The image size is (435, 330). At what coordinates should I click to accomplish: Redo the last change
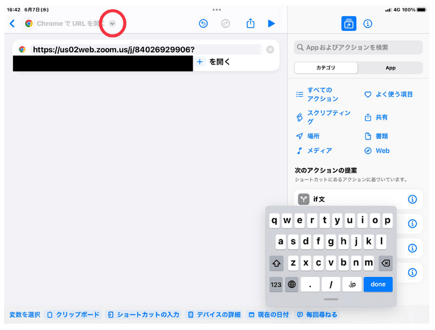coord(226,23)
